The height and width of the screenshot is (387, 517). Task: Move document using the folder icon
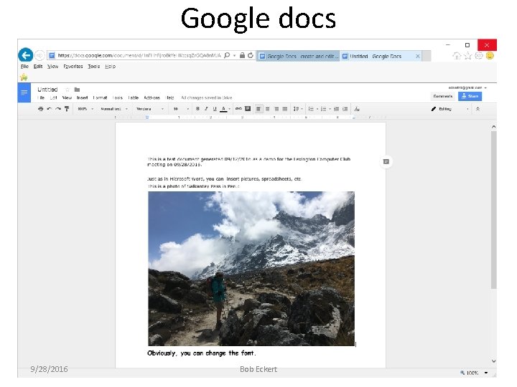(77, 90)
